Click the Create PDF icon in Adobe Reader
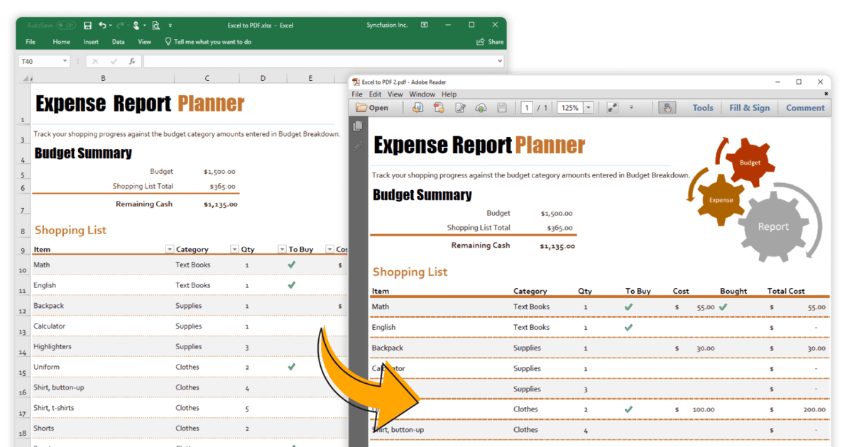 (439, 108)
